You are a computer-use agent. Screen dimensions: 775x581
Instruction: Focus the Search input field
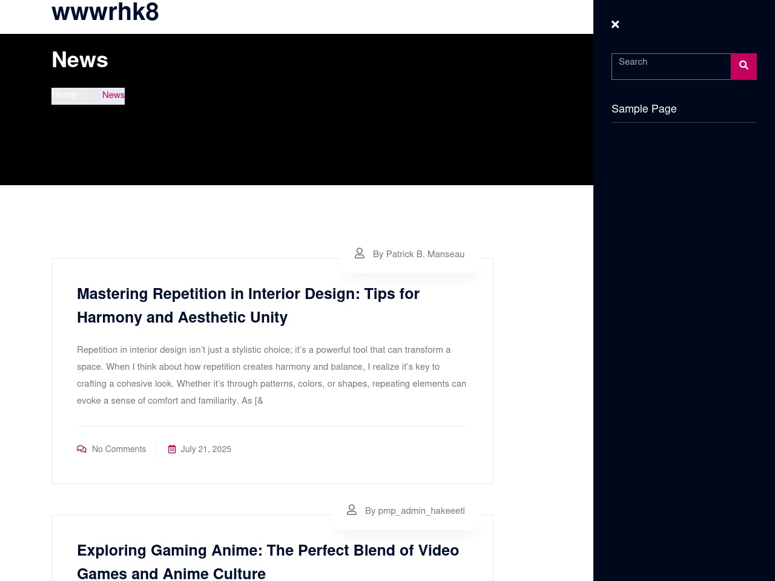coord(671,67)
